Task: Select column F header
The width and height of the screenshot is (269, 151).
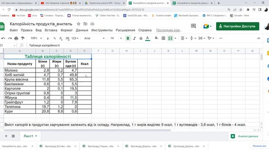Action: coord(98,51)
